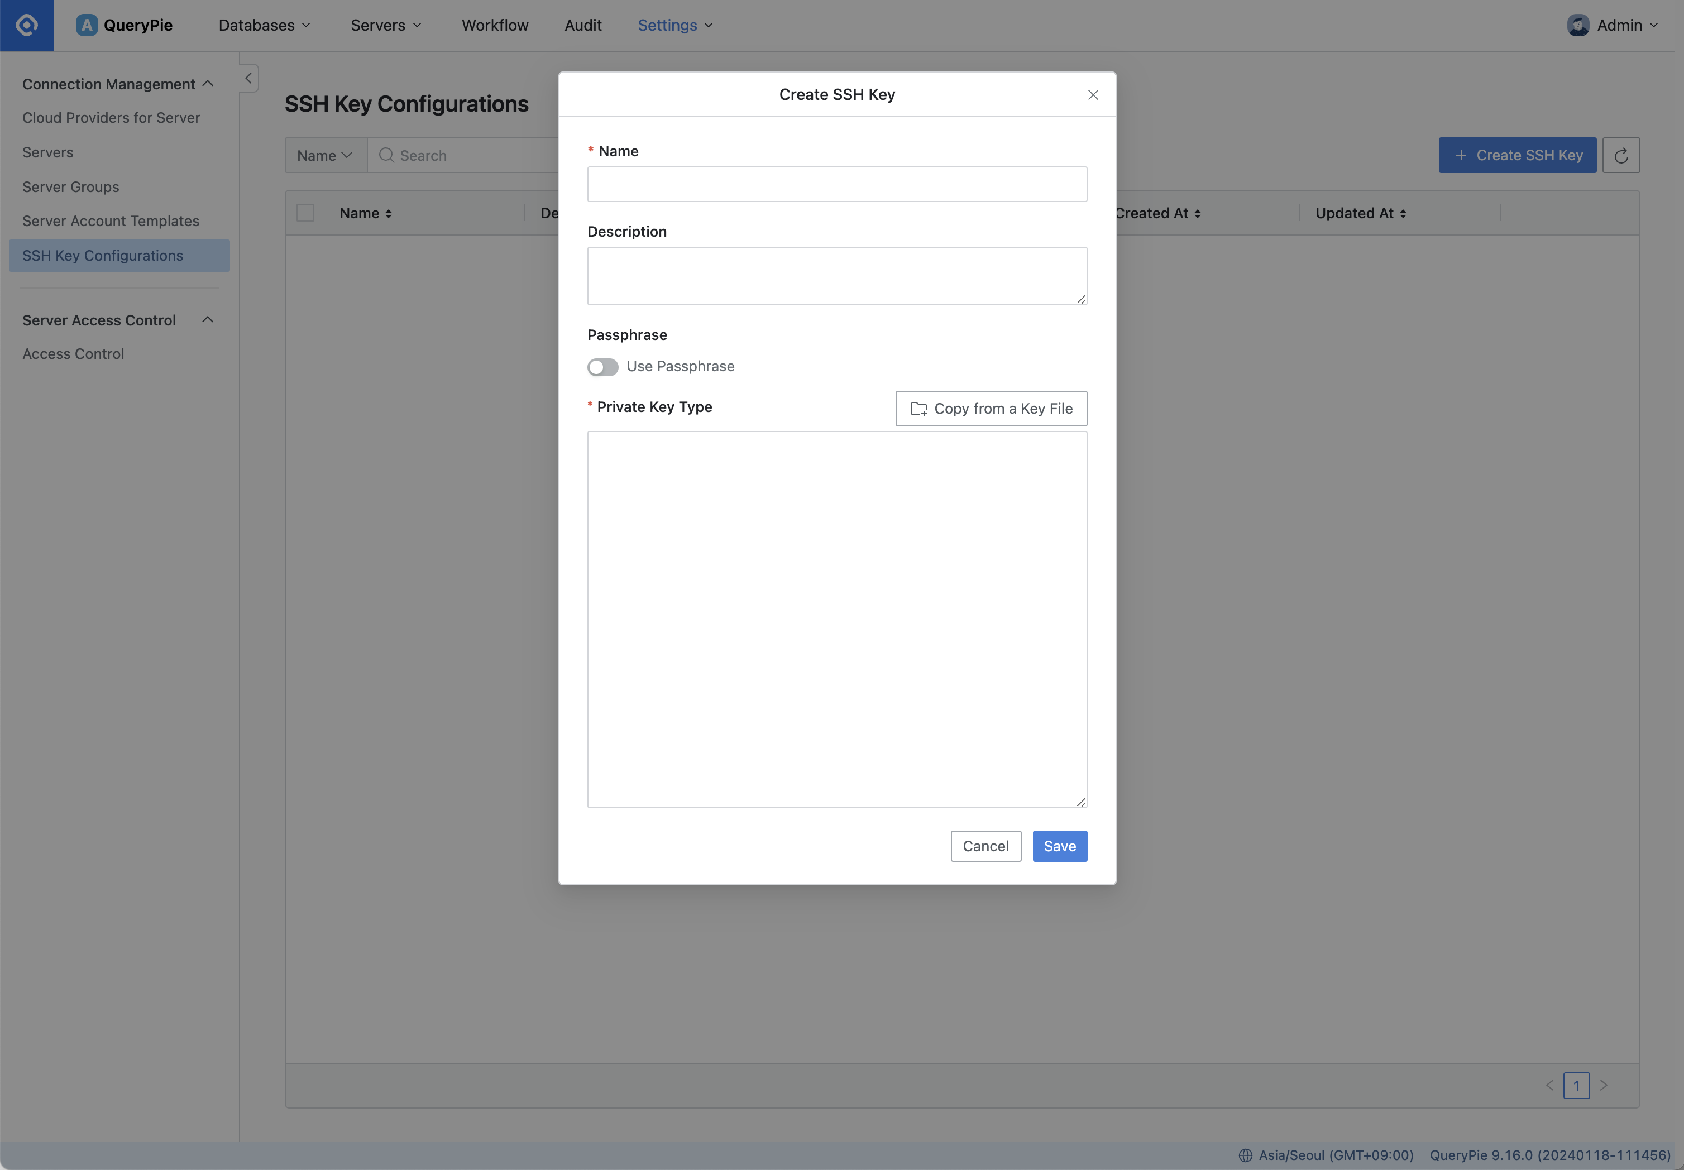
Task: Sort by Created At column arrows
Action: click(x=1197, y=213)
